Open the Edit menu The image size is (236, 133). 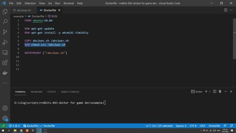(x=19, y=3)
